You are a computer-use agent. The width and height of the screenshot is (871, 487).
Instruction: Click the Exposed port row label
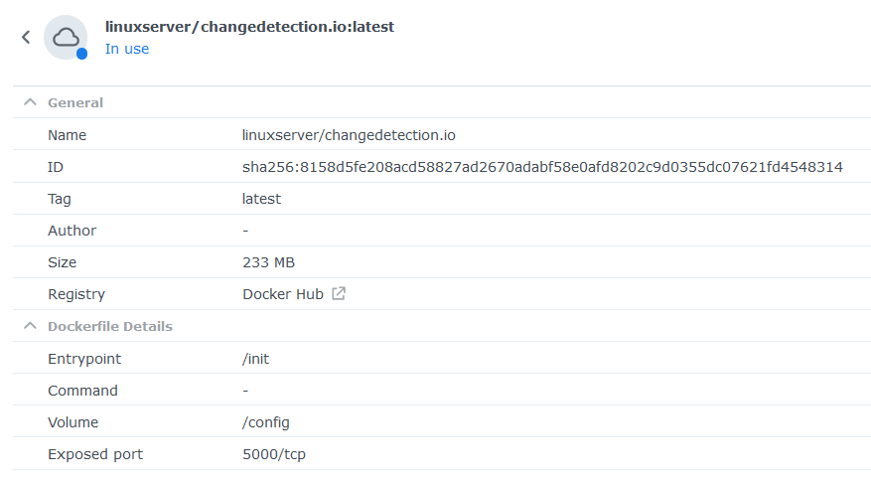tap(95, 454)
